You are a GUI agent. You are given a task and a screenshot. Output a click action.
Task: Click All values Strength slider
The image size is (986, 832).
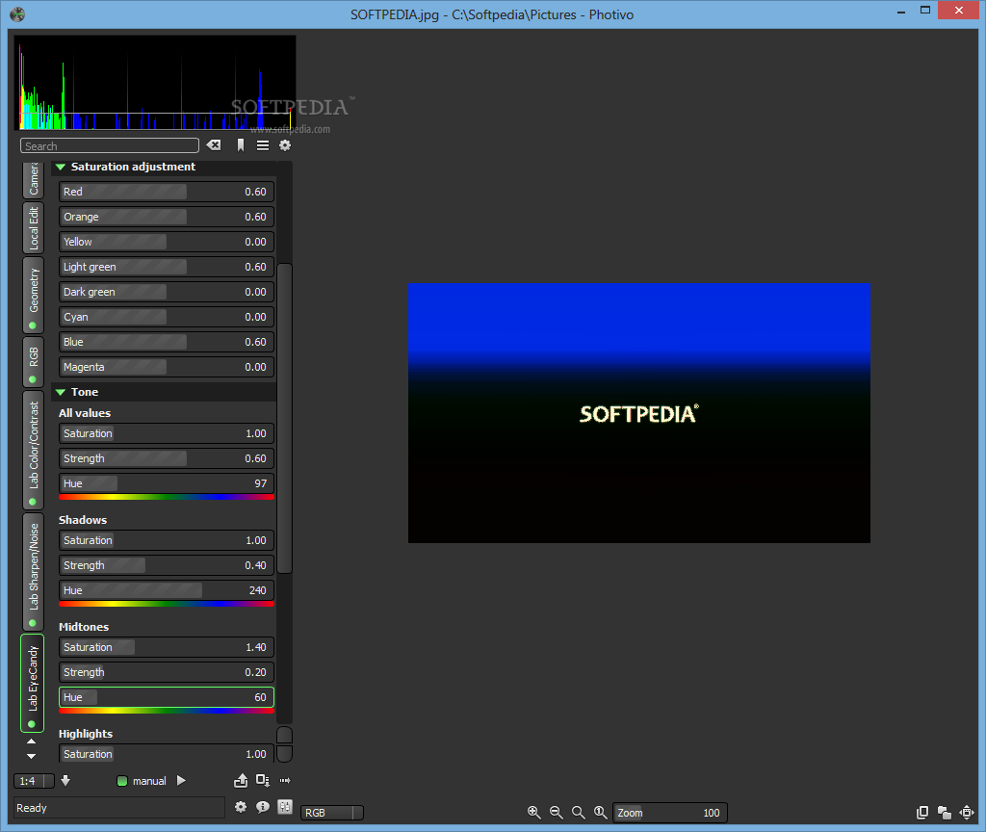click(167, 458)
